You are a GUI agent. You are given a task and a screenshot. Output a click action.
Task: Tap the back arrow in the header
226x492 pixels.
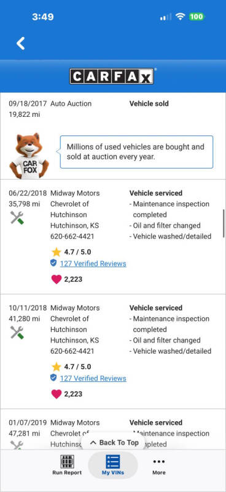click(21, 43)
